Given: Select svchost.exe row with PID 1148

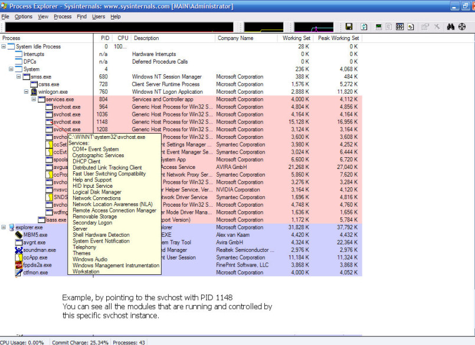Looking at the screenshot, I should 181,122.
